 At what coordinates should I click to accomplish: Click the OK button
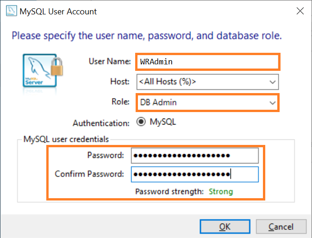pyautogui.click(x=225, y=226)
